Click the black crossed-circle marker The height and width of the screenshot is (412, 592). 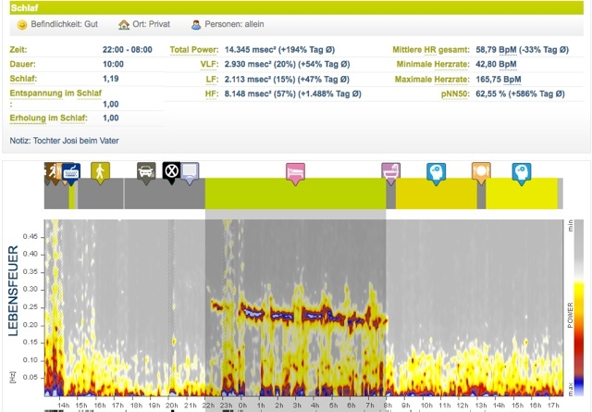171,170
